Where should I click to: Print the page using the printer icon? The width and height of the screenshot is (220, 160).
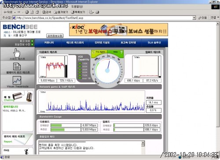pos(97,12)
